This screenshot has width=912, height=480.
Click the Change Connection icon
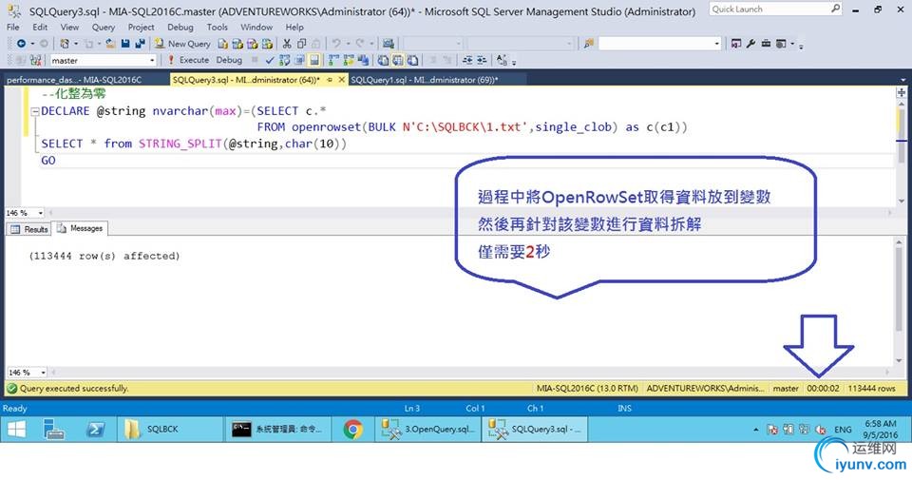point(36,60)
